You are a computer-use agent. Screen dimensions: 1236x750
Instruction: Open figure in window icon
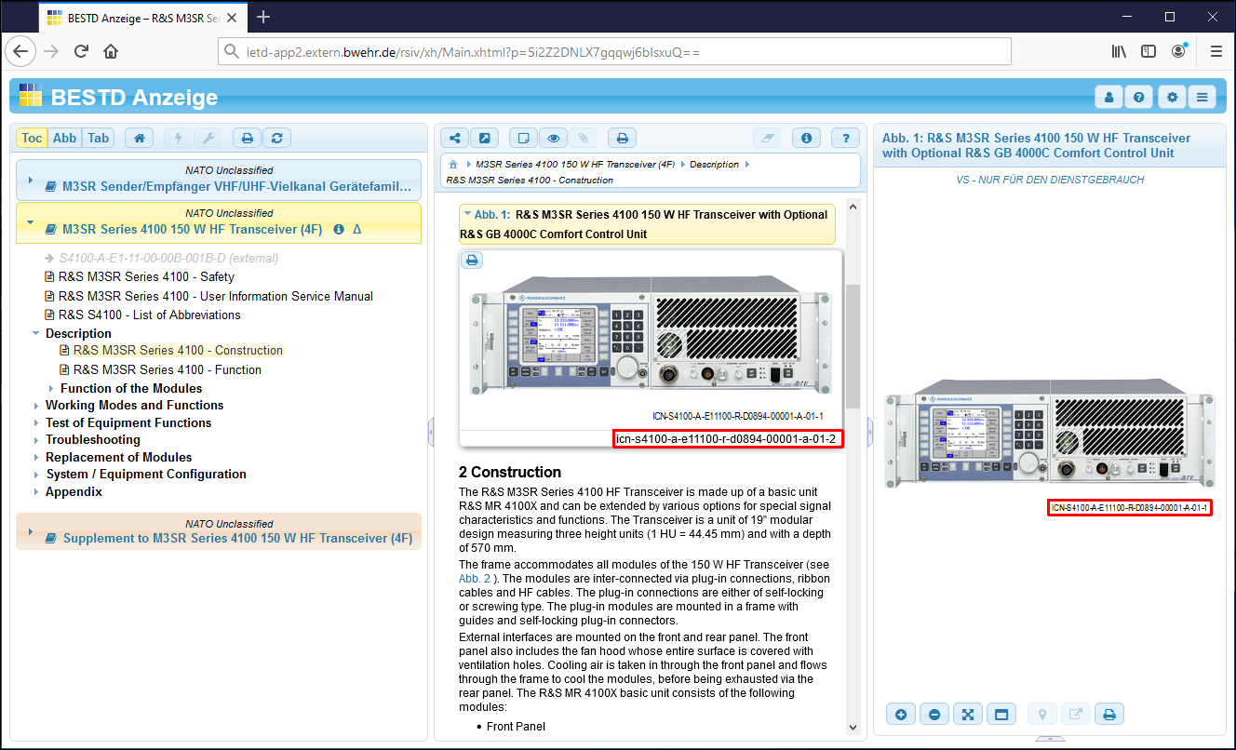tap(1001, 715)
